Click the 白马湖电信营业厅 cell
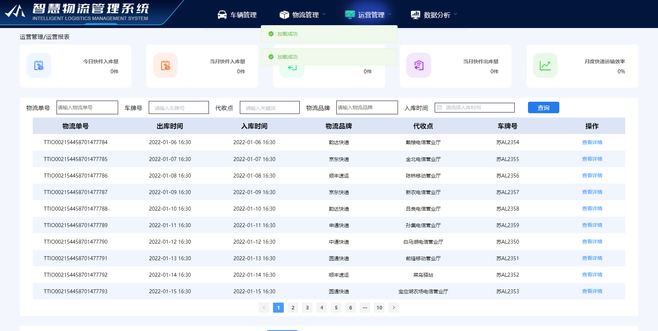658x331 pixels. (x=423, y=242)
